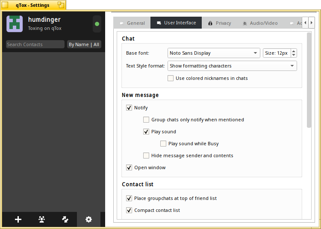The image size is (321, 229).
Task: Click the Audio/Video webcam icon
Action: point(244,23)
